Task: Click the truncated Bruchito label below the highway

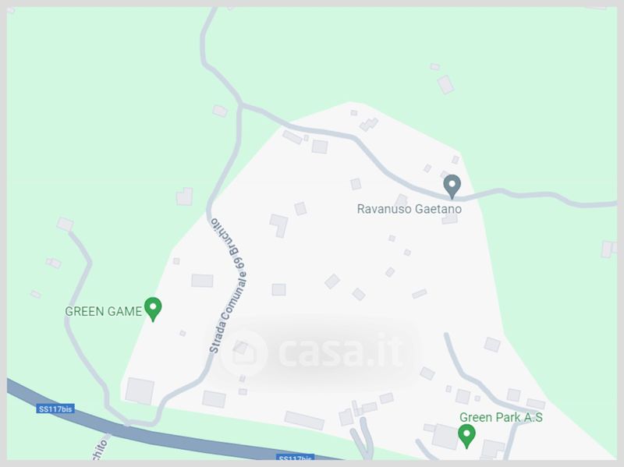Action: pyautogui.click(x=100, y=450)
